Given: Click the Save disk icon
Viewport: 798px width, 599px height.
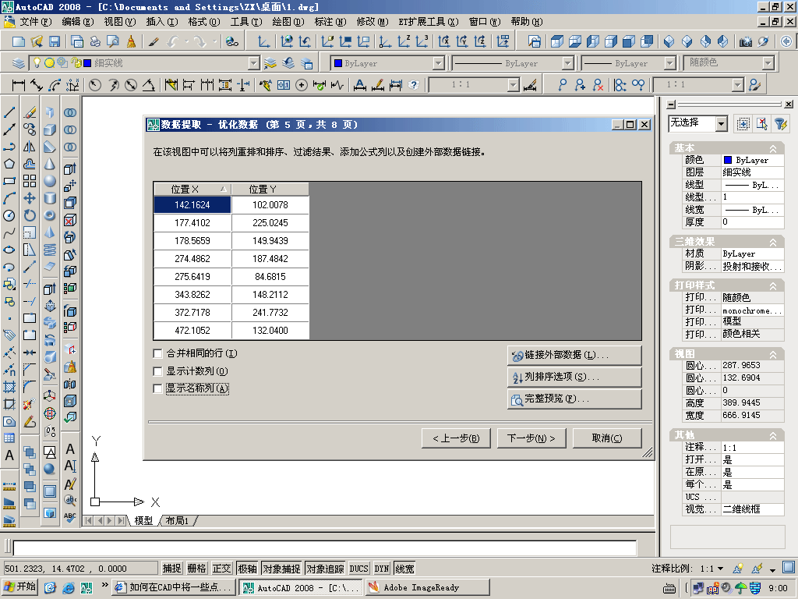Looking at the screenshot, I should click(55, 42).
